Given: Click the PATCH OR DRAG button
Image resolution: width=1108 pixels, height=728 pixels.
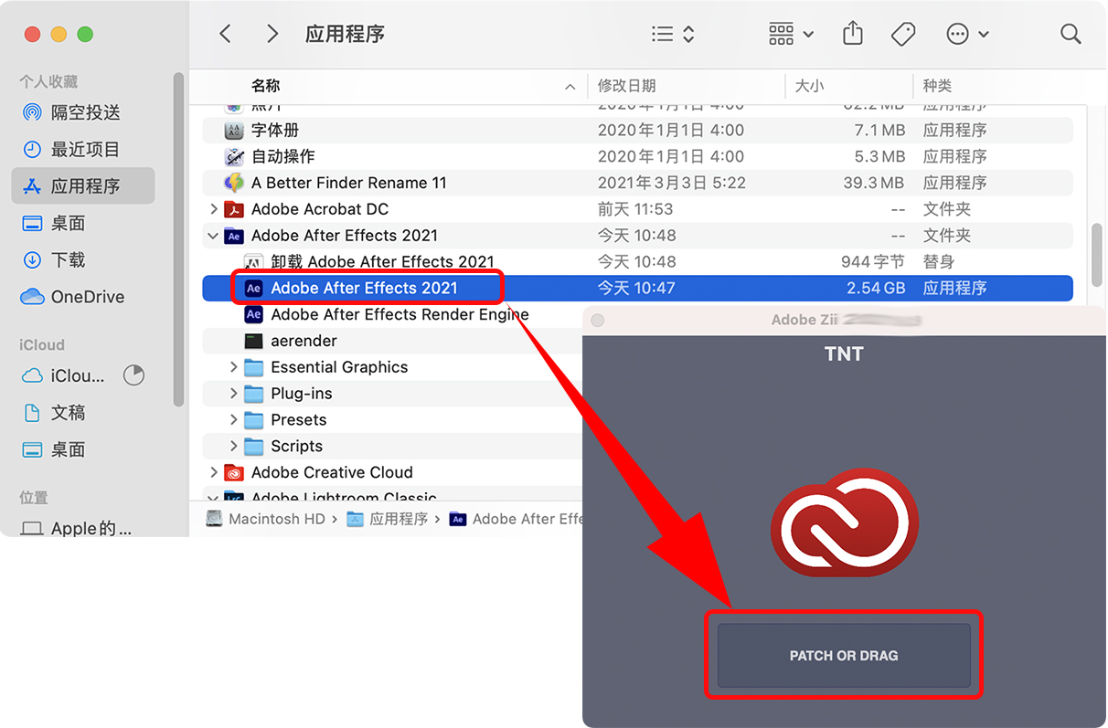Looking at the screenshot, I should click(x=844, y=656).
